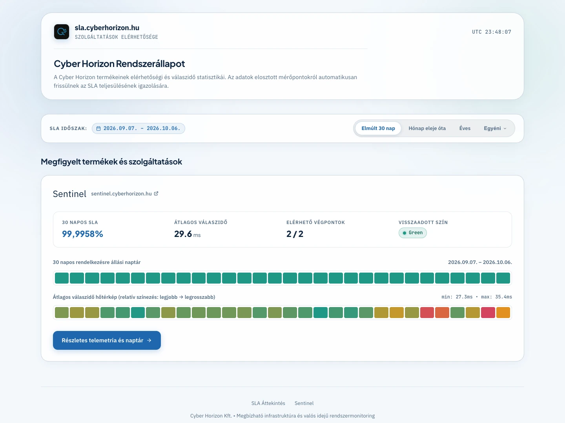This screenshot has height=423, width=565.
Task: Switch to the Éves period
Action: [x=465, y=128]
